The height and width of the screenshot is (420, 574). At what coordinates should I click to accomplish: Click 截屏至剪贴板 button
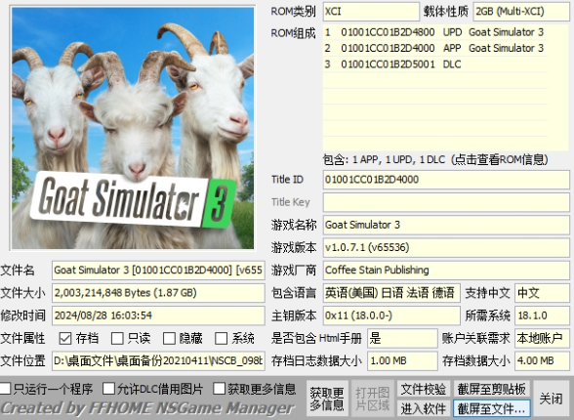click(x=491, y=389)
